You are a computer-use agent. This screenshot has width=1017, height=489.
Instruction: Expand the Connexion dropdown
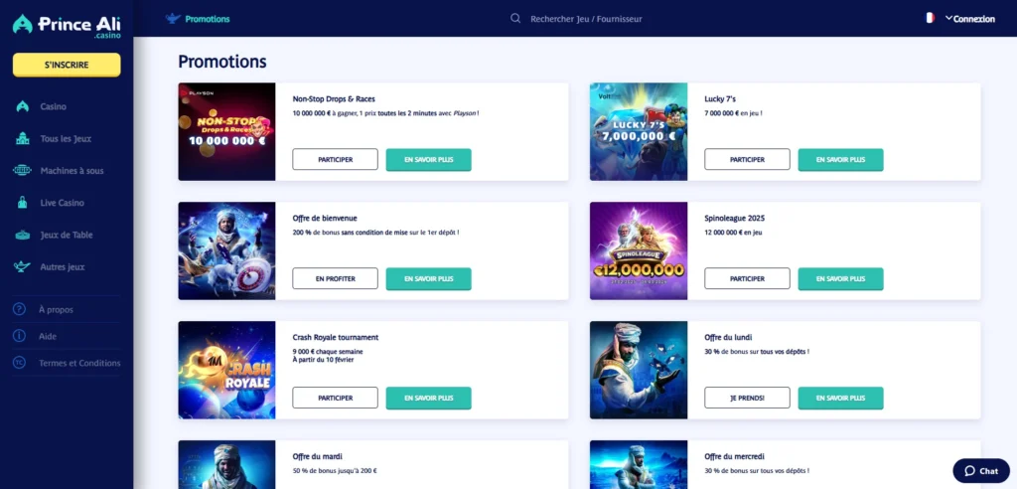pyautogui.click(x=969, y=19)
